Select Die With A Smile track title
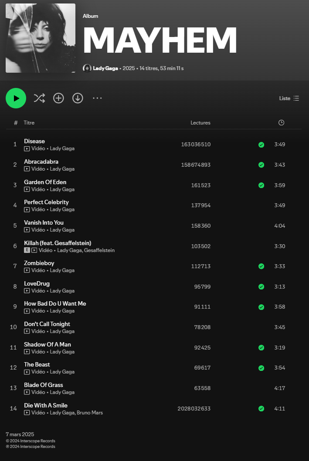The image size is (309, 461). pos(46,405)
